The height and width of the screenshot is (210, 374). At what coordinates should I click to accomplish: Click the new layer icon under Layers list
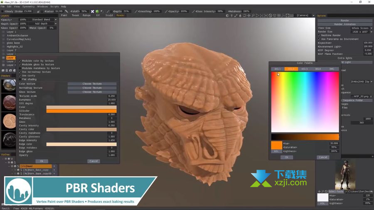click(3, 71)
